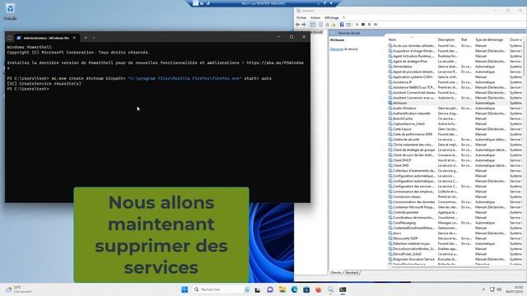This screenshot has height=296, width=527.
Task: Switch to Terminal app on taskbar
Action: click(x=343, y=289)
